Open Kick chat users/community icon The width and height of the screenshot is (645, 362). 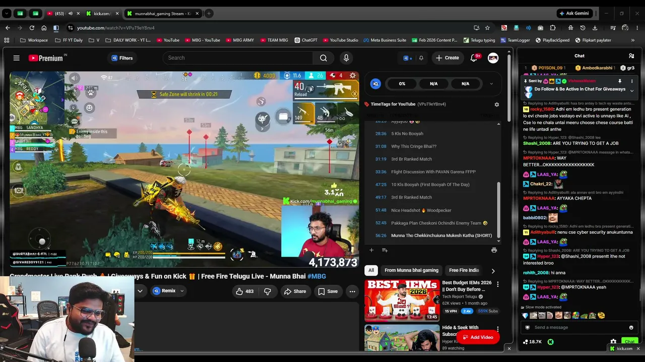[631, 56]
